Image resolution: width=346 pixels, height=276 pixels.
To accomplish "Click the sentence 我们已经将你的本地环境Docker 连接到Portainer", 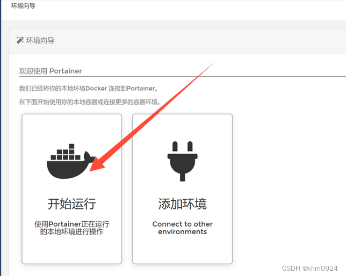I will [89, 89].
